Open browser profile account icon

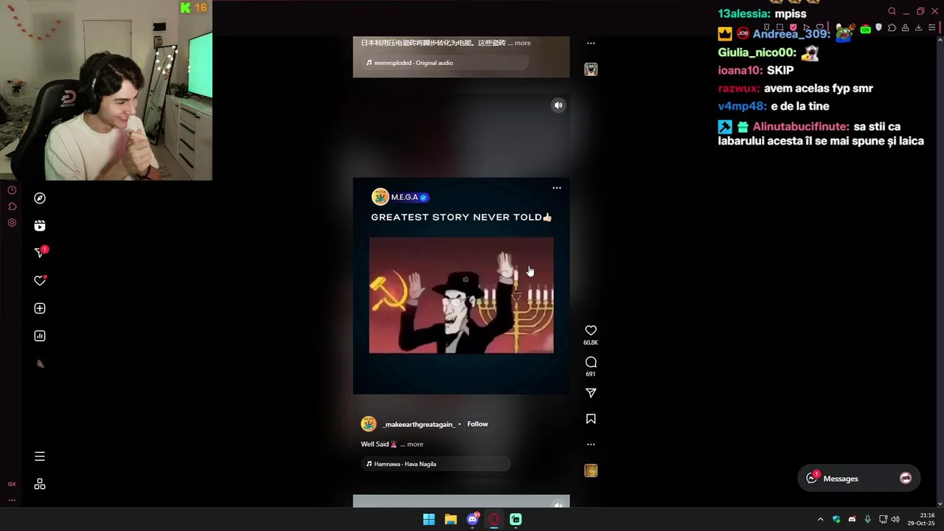coord(905,28)
